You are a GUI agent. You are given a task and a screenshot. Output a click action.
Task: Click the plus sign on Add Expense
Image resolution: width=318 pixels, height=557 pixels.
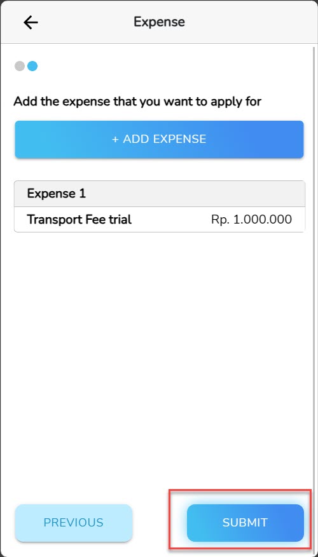tap(115, 139)
